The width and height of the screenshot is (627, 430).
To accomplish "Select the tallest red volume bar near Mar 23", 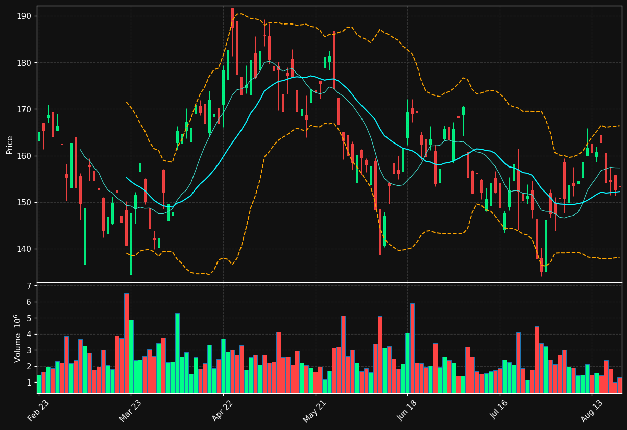I will 126,343.
